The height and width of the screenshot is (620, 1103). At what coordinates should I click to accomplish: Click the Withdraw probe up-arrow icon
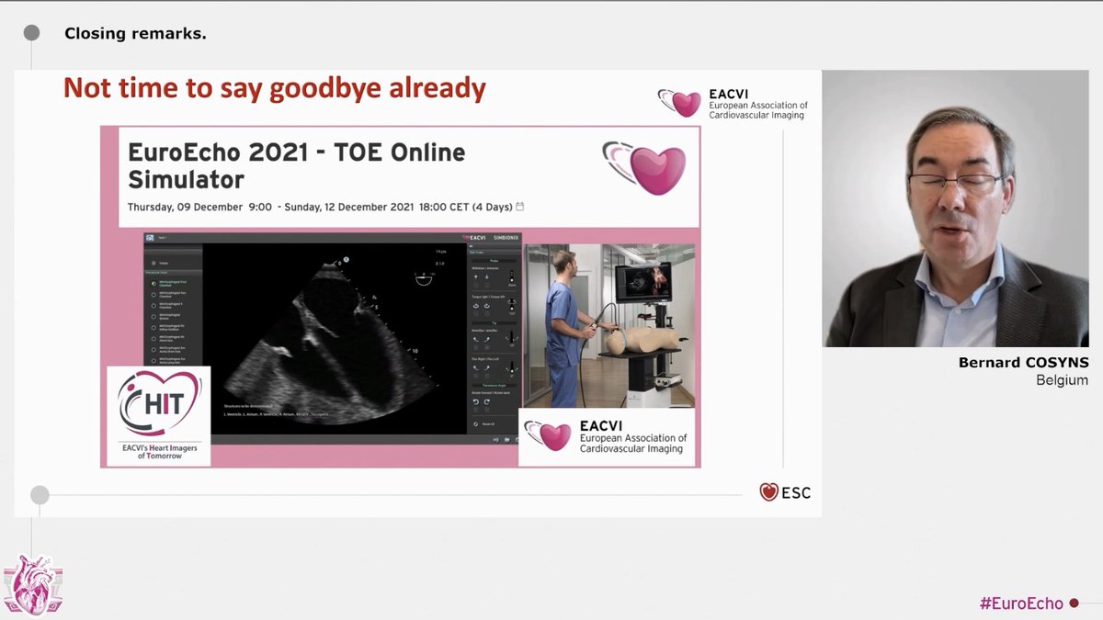(x=475, y=277)
